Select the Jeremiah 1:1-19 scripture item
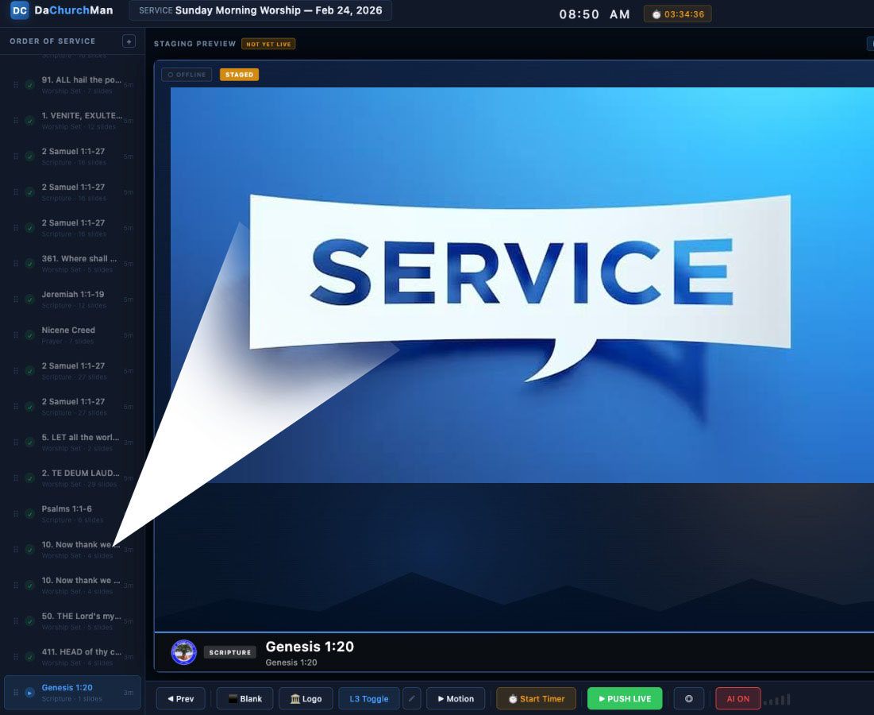874x715 pixels. (x=72, y=299)
